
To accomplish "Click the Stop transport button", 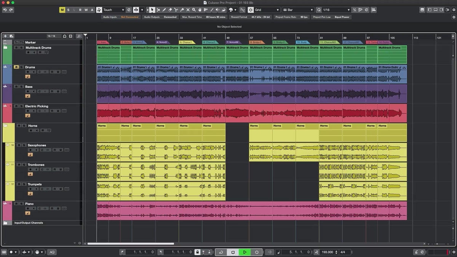I will click(233, 252).
